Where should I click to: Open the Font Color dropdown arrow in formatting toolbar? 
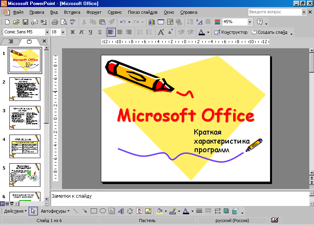(x=208, y=32)
